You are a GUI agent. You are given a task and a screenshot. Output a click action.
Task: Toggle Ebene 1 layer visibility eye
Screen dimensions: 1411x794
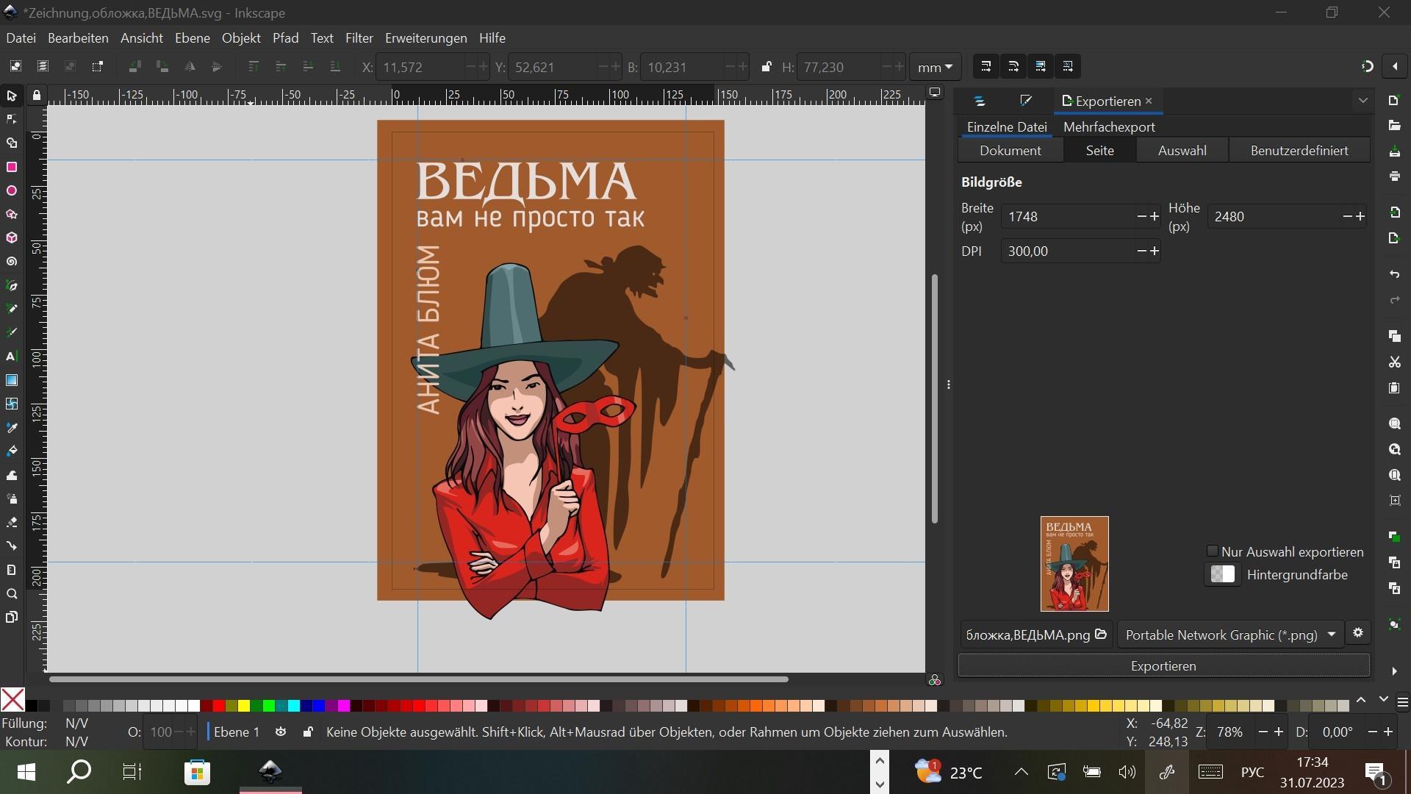point(281,732)
